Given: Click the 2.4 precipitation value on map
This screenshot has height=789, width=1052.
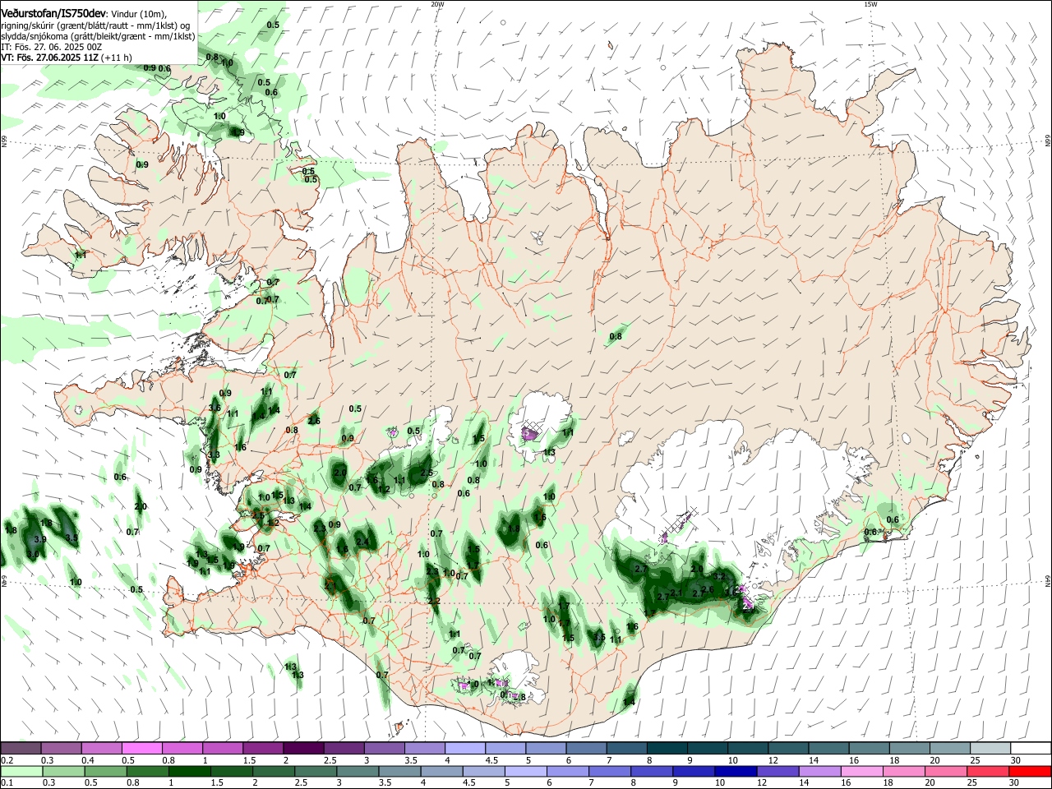Looking at the screenshot, I should [x=362, y=542].
